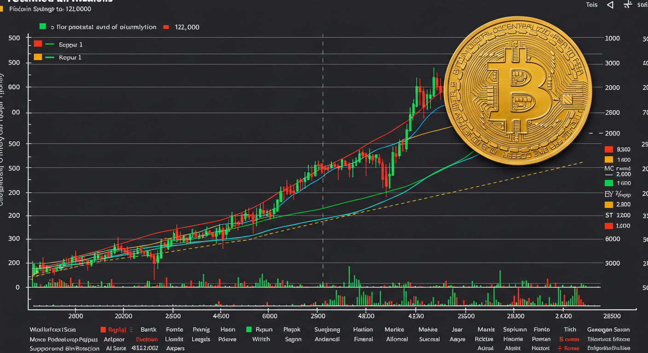This screenshot has width=648, height=353.
Task: Click the red Bvetown label at bottom
Action: pos(147,339)
